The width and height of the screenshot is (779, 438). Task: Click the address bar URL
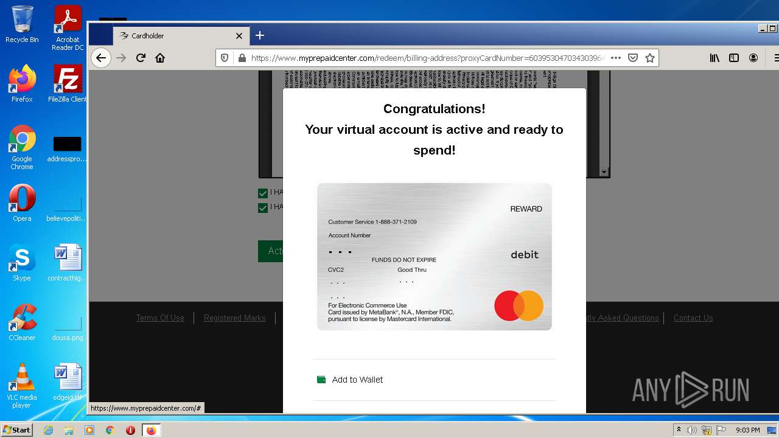click(428, 58)
